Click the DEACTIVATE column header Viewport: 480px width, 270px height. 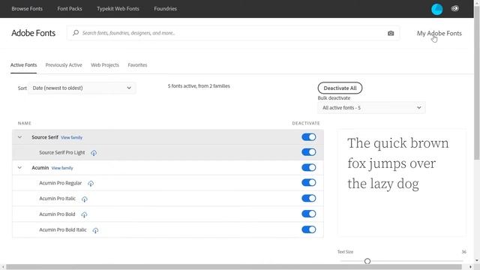(x=306, y=123)
